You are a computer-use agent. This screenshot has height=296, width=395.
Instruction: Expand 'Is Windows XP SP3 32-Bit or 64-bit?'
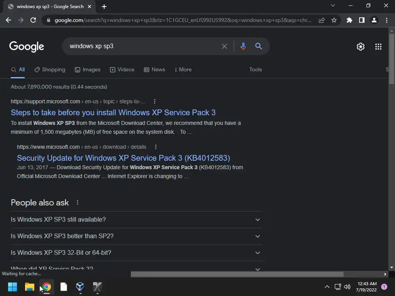(x=136, y=253)
